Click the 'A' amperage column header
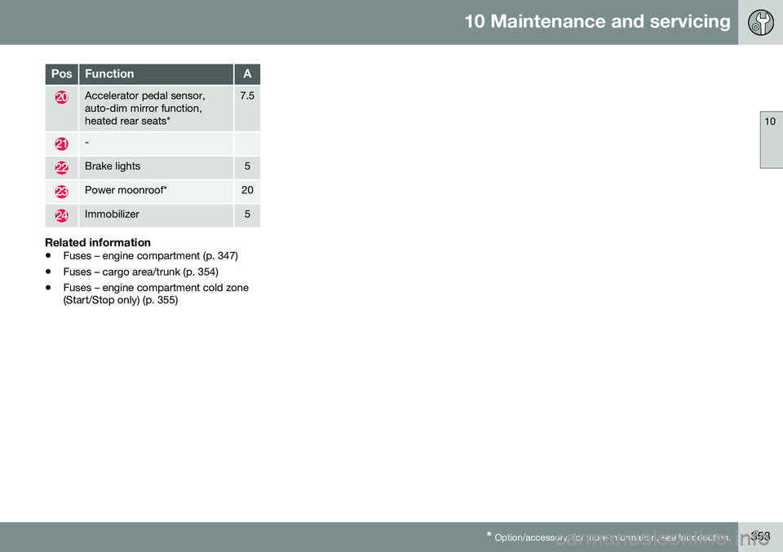The image size is (783, 552). [x=247, y=74]
